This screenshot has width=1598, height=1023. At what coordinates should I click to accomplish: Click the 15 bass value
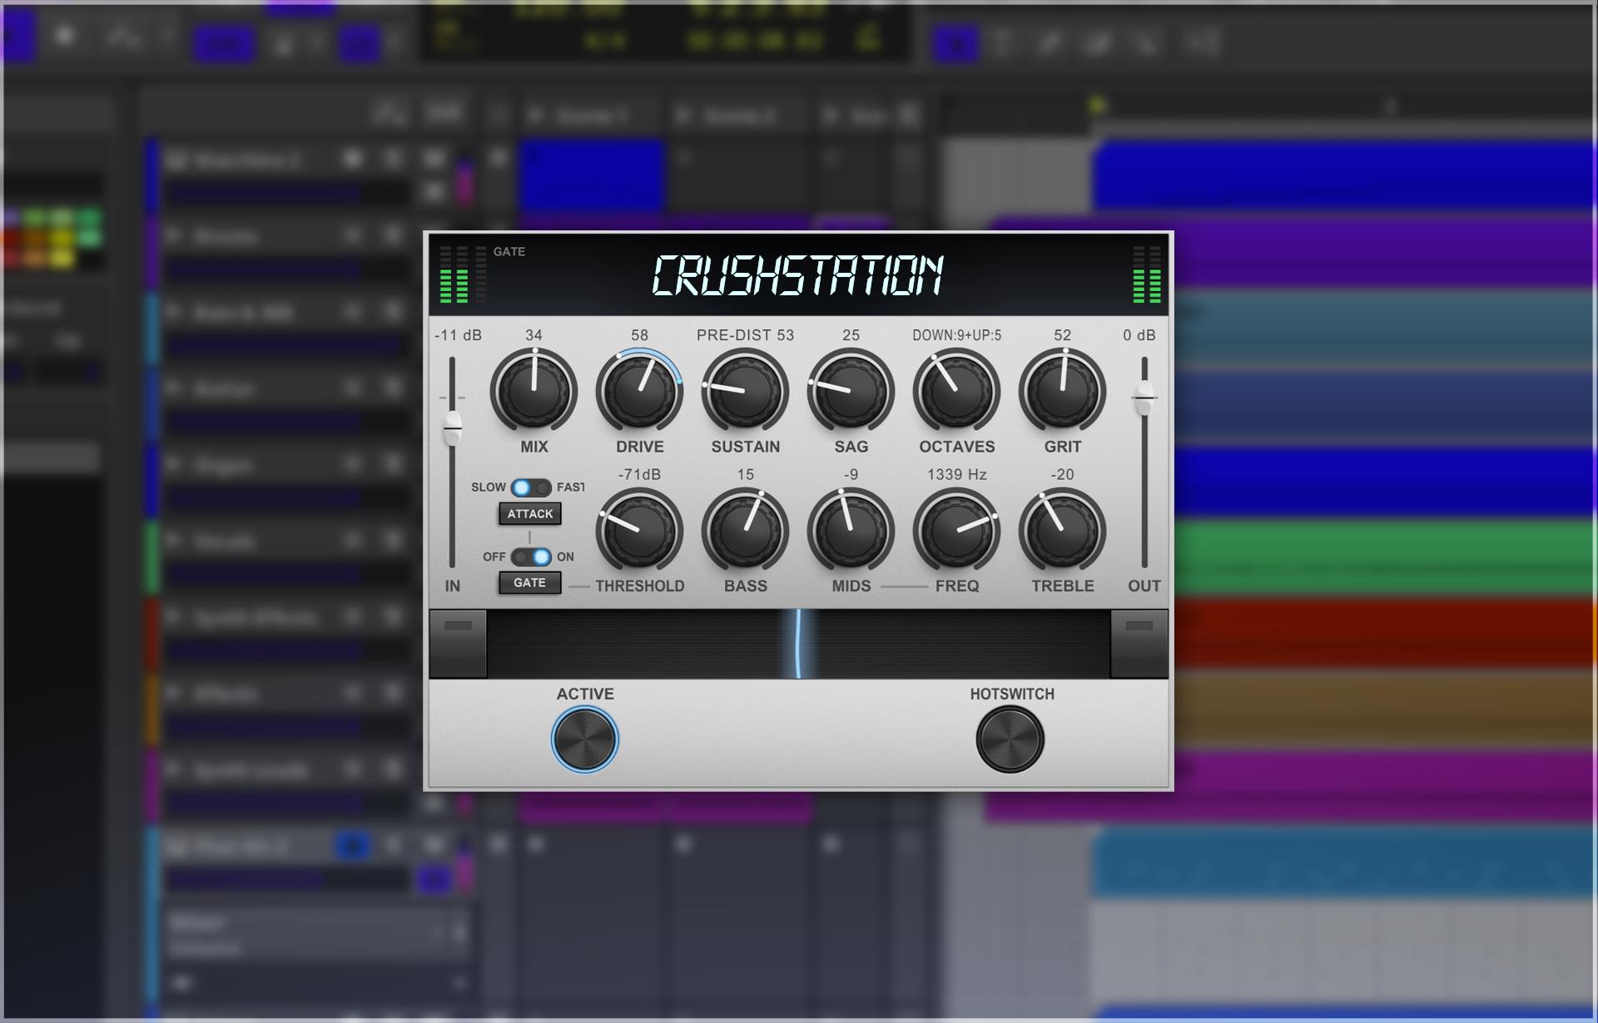[745, 475]
